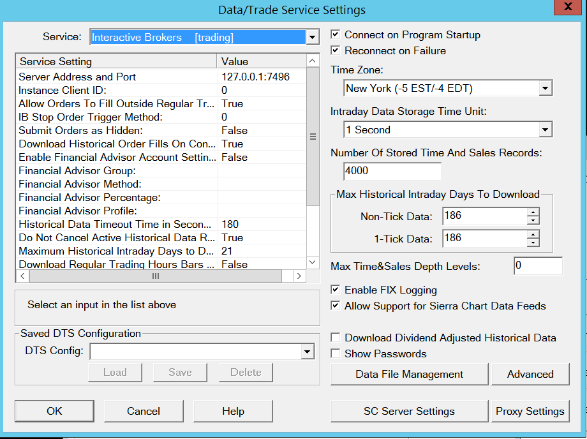The image size is (587, 439).
Task: Click the Service Setting column header
Action: pyautogui.click(x=116, y=61)
